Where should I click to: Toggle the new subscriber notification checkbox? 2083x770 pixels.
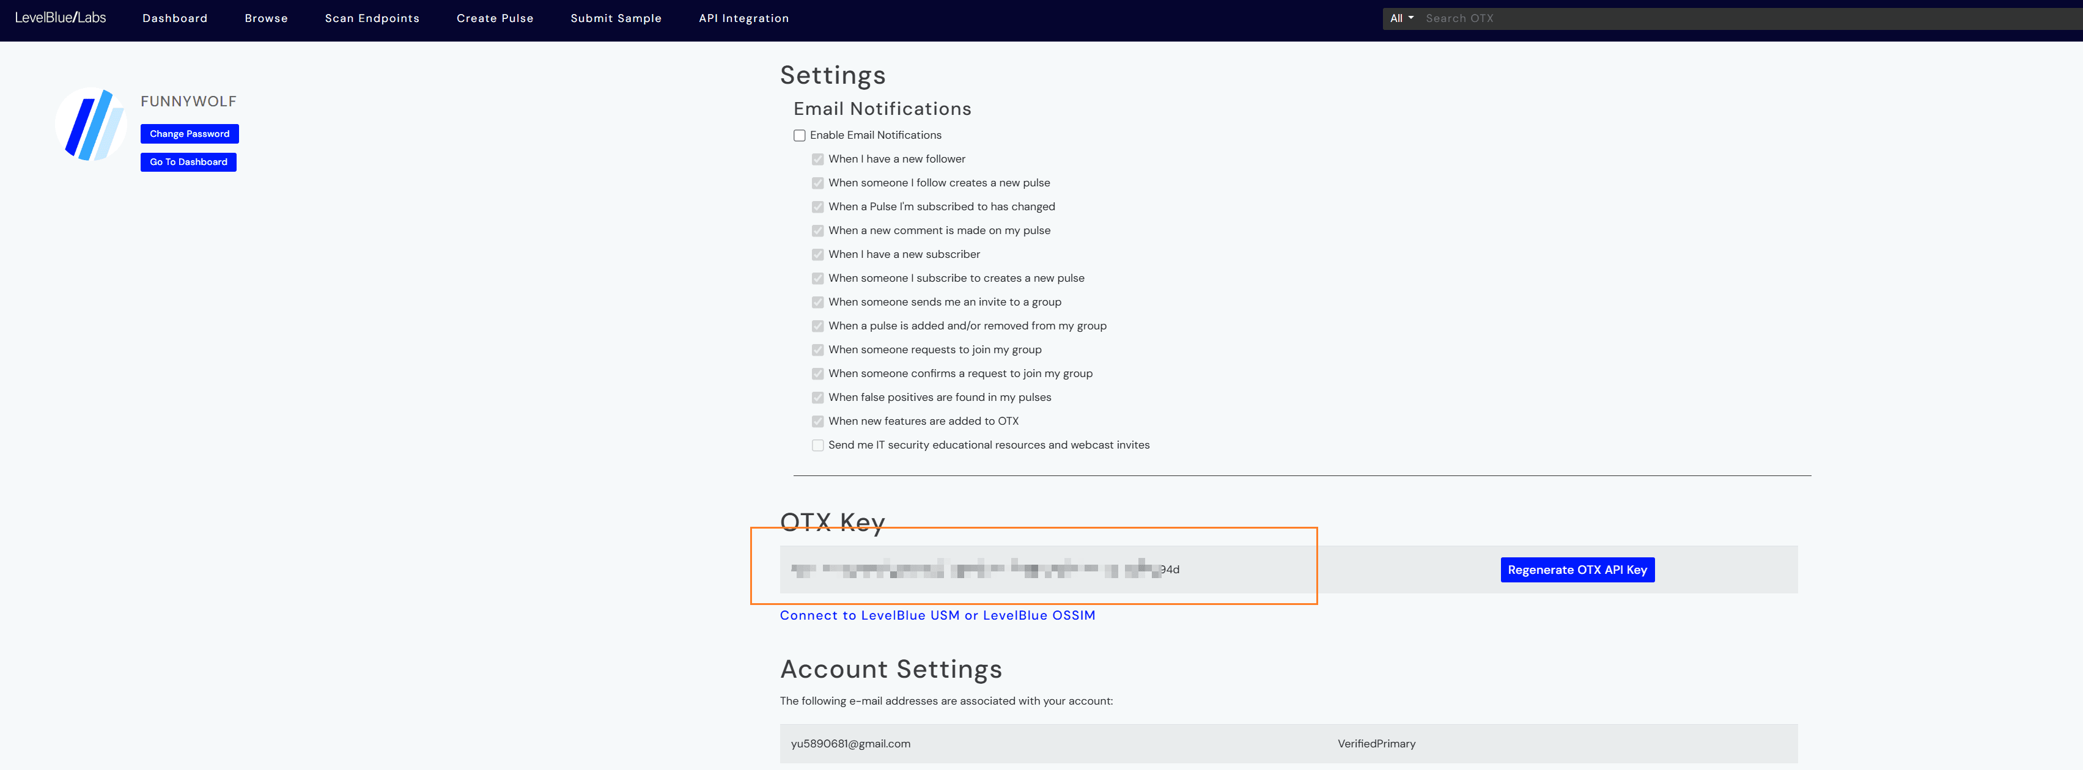tap(817, 254)
